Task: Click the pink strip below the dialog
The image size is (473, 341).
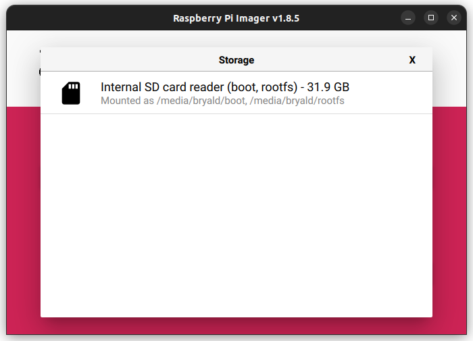Action: 236,326
